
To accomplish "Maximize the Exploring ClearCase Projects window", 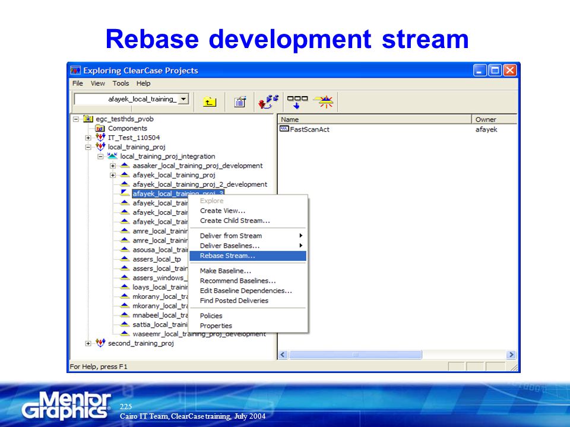I will coord(495,70).
